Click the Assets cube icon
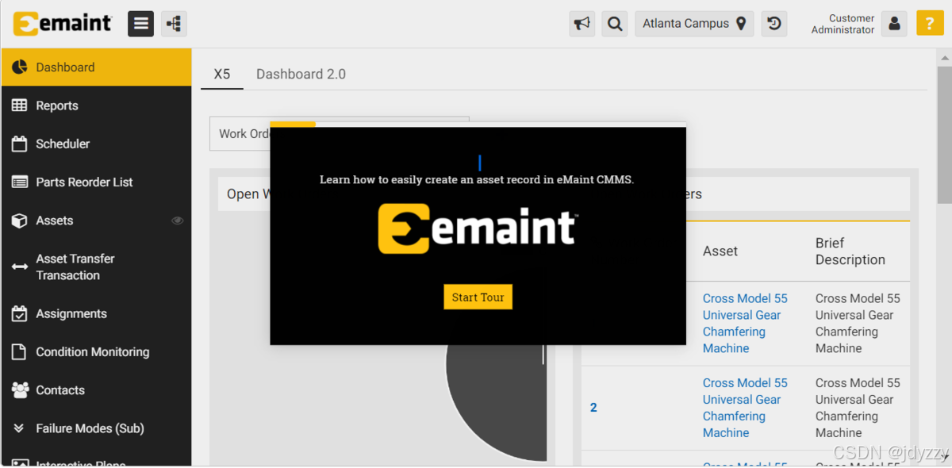The height and width of the screenshot is (468, 952). [20, 221]
